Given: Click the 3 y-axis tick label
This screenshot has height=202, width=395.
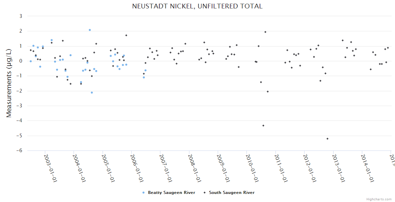Looking at the screenshot, I should 21,16.
